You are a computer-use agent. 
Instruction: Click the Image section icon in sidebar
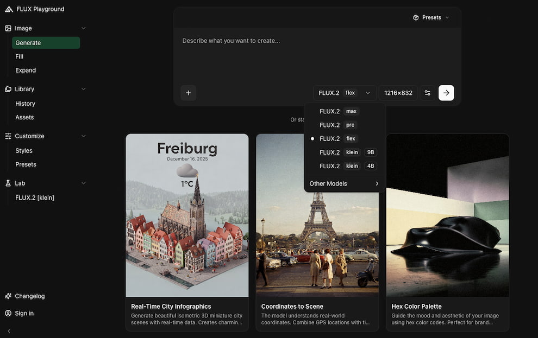(x=8, y=28)
